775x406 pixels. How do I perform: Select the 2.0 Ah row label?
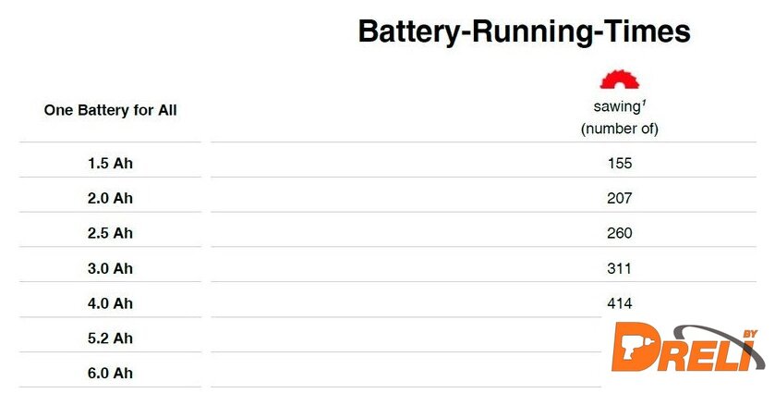(x=111, y=198)
